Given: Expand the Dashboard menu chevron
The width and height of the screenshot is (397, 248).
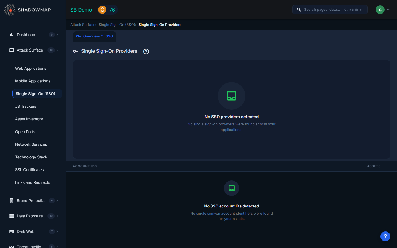Looking at the screenshot, I should (57, 35).
